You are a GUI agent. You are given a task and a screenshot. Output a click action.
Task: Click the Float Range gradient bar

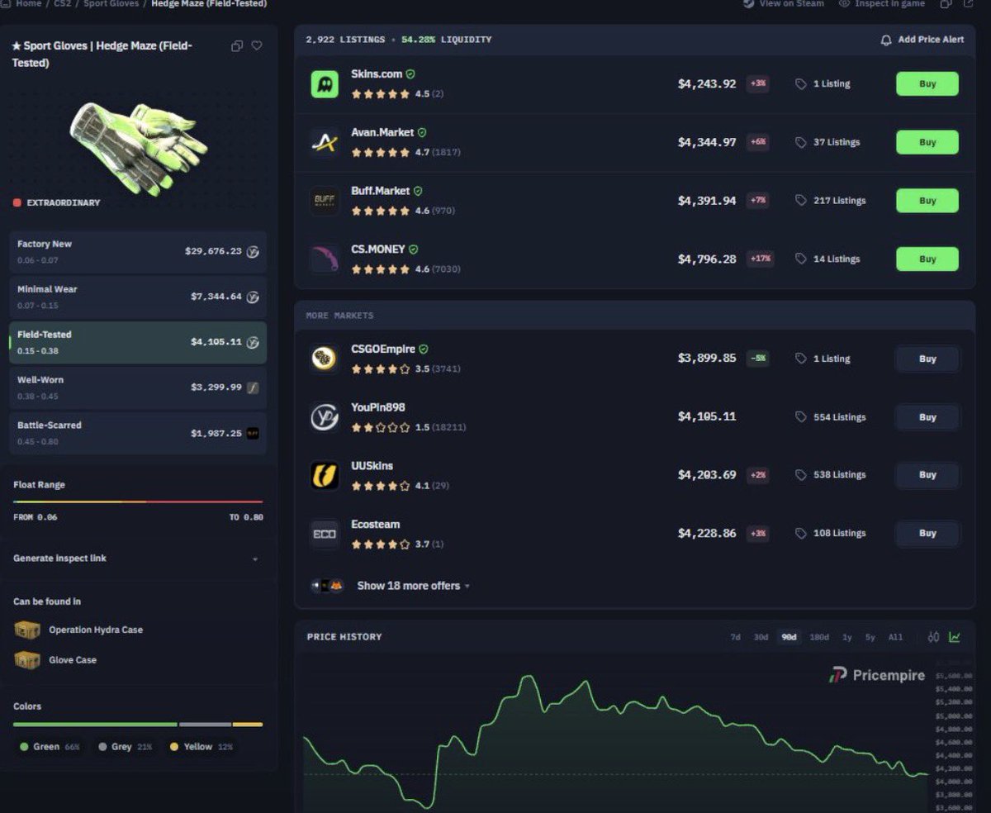point(138,502)
